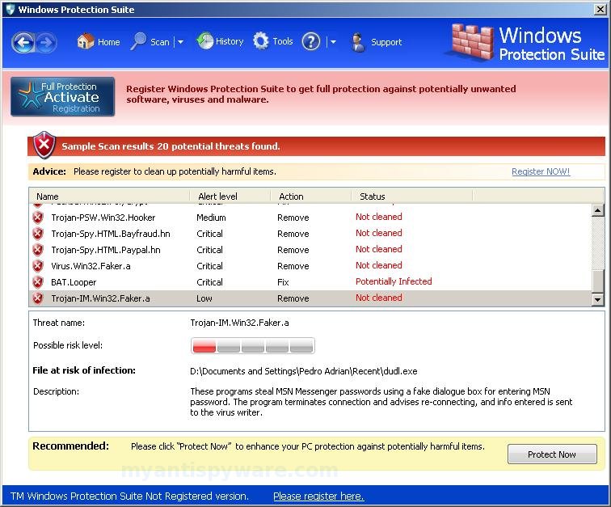Click the Virus.Win32.Faker.a red X icon
Image resolution: width=611 pixels, height=507 pixels.
click(38, 266)
